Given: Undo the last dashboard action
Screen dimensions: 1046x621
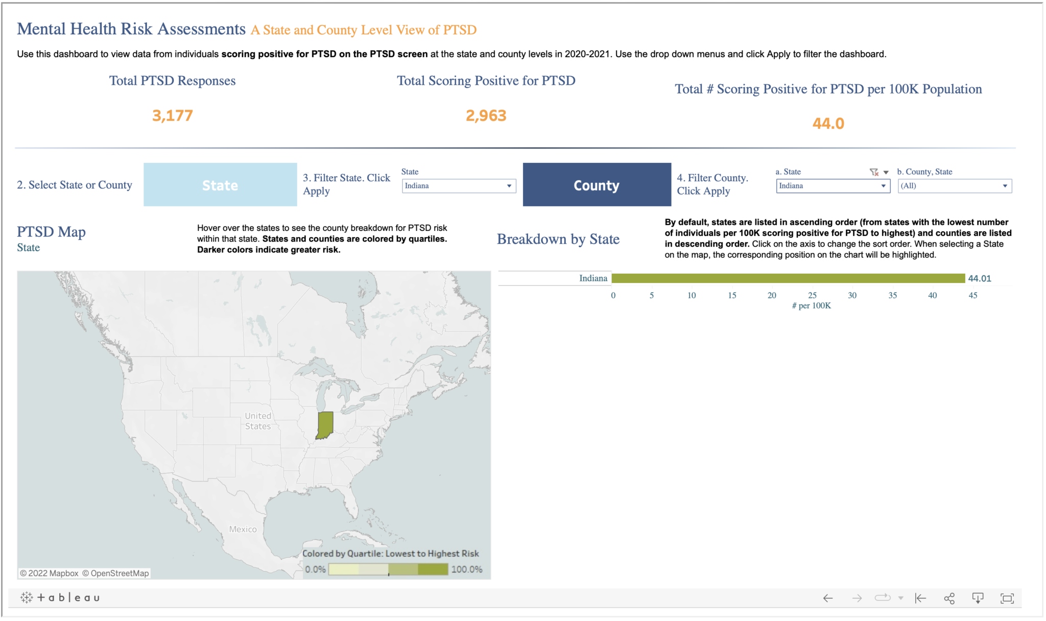Looking at the screenshot, I should coord(827,598).
